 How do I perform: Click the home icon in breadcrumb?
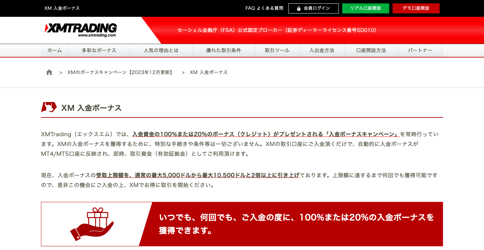(49, 72)
